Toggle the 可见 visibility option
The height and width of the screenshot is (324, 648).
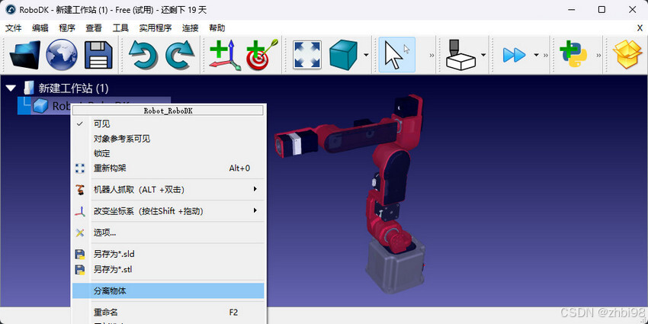(168, 124)
